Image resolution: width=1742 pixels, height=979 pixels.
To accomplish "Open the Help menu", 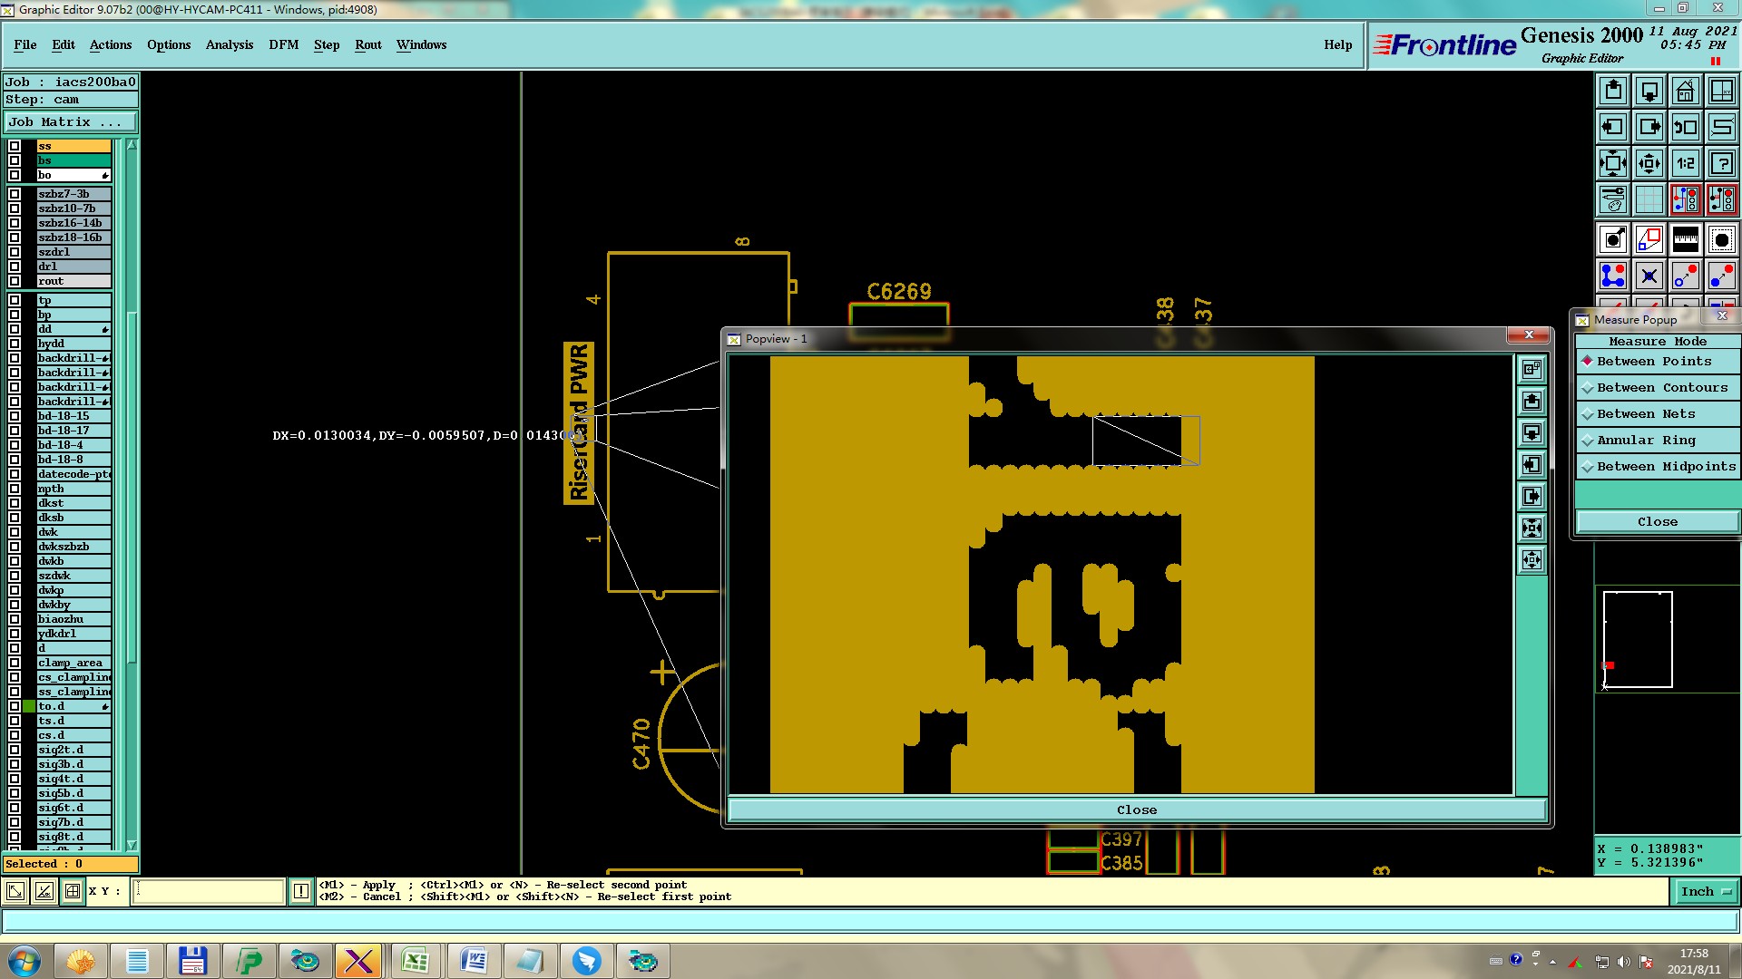I will point(1337,44).
